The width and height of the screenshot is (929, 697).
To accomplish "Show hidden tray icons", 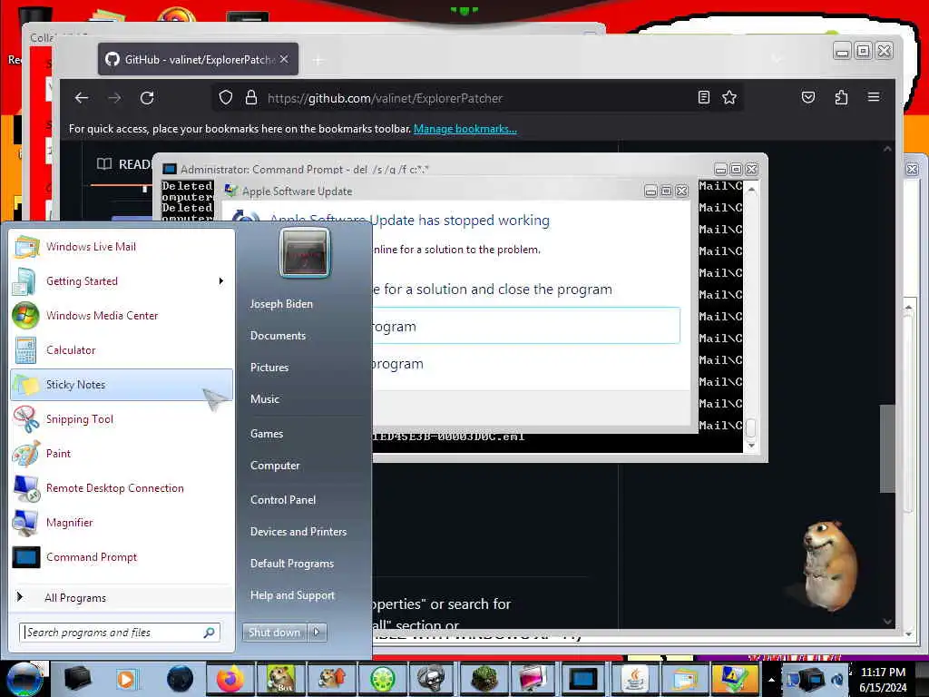I will pos(771,680).
